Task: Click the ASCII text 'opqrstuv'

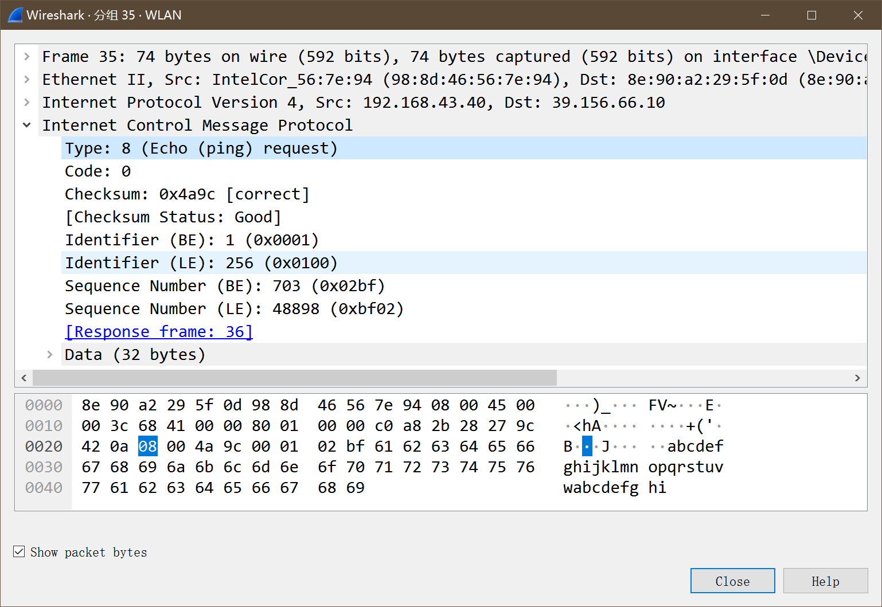Action: tap(686, 467)
